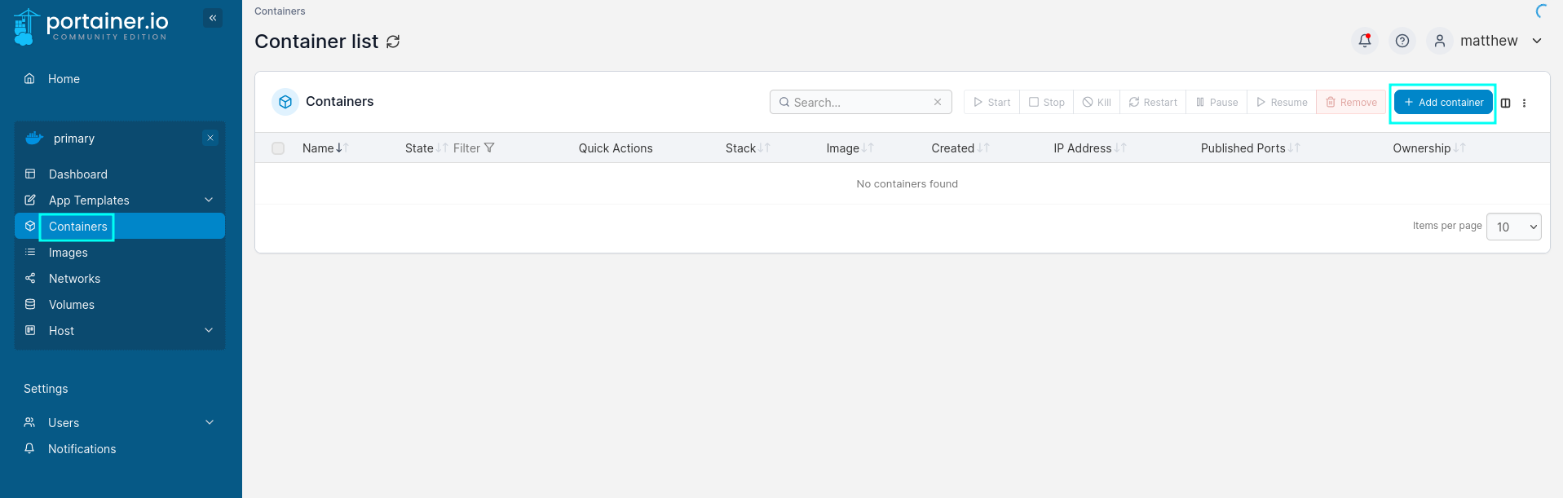Open the table settings three-dot icon
This screenshot has height=498, width=1563.
(1524, 103)
